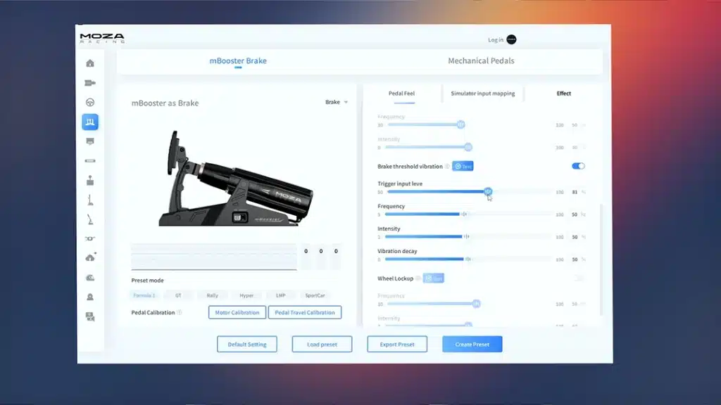Disable the Brake threshold vibration switch

click(x=578, y=167)
